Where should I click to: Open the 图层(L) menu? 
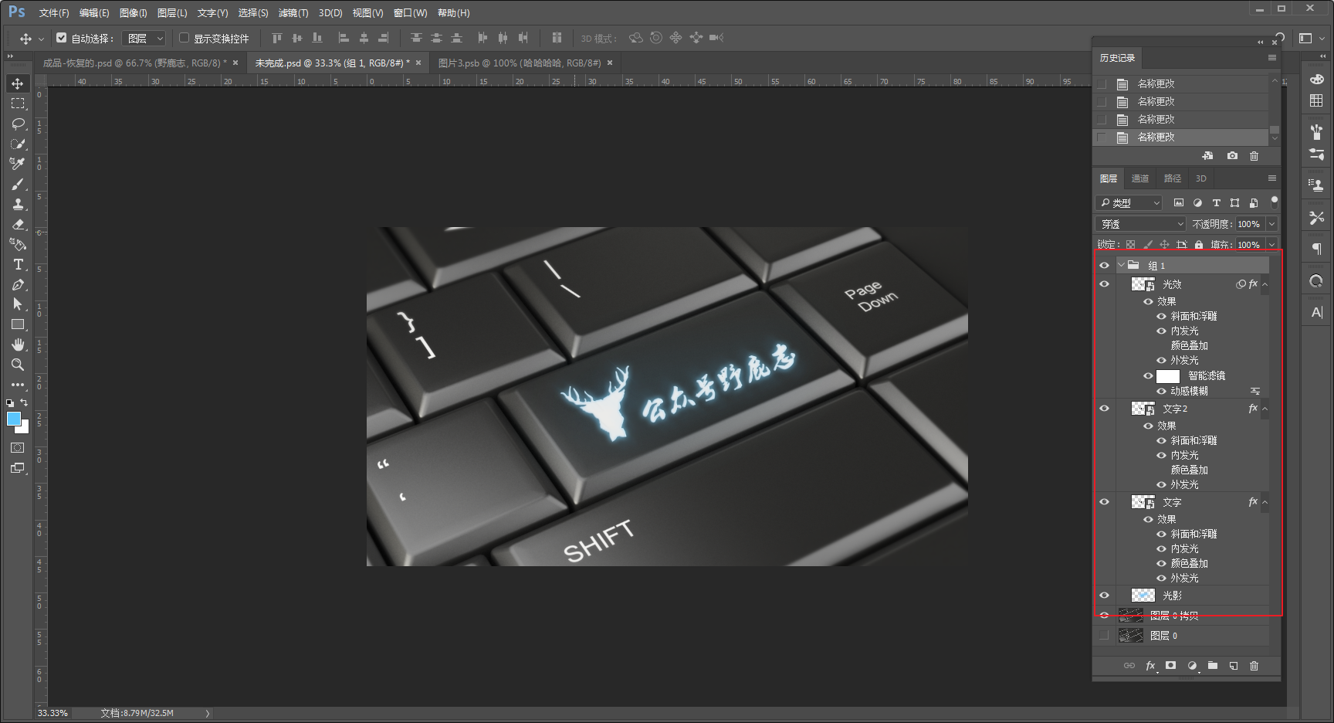click(172, 13)
